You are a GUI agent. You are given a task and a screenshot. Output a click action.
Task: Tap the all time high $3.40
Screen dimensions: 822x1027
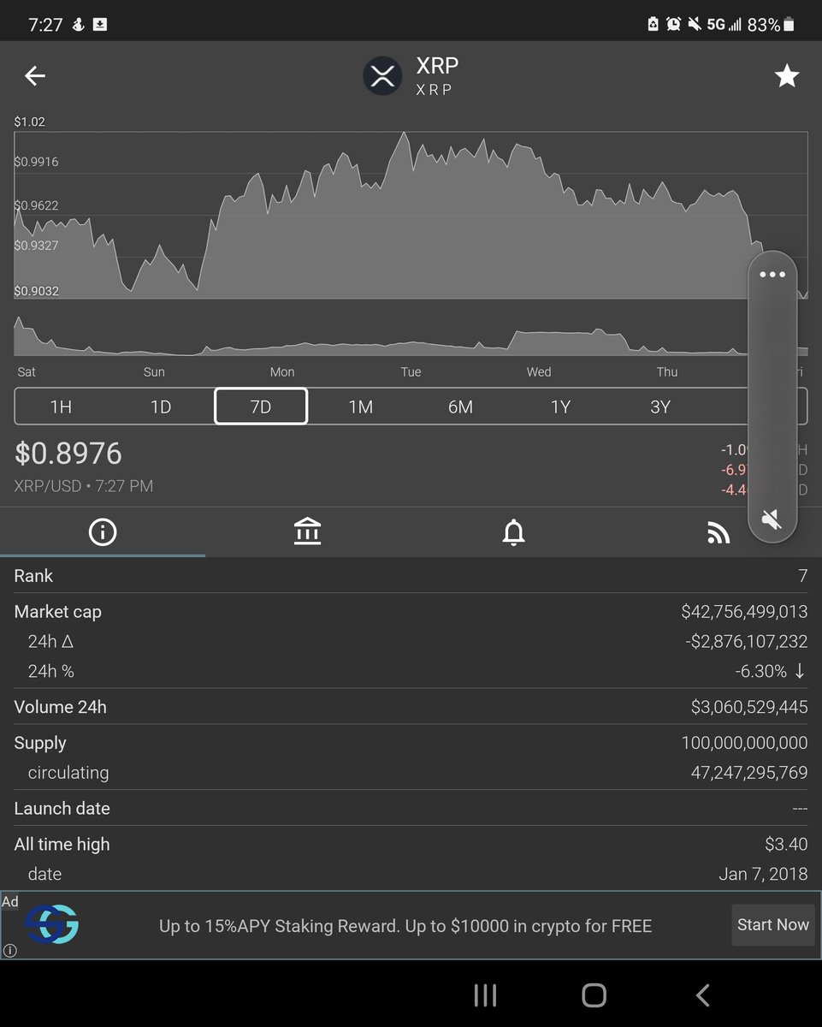[786, 845]
